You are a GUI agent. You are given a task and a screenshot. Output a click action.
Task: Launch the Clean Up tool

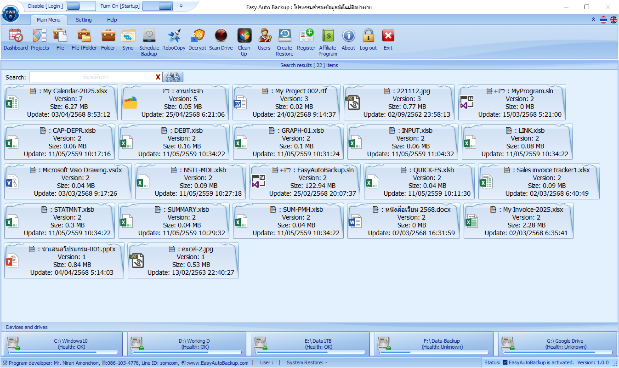(x=244, y=36)
